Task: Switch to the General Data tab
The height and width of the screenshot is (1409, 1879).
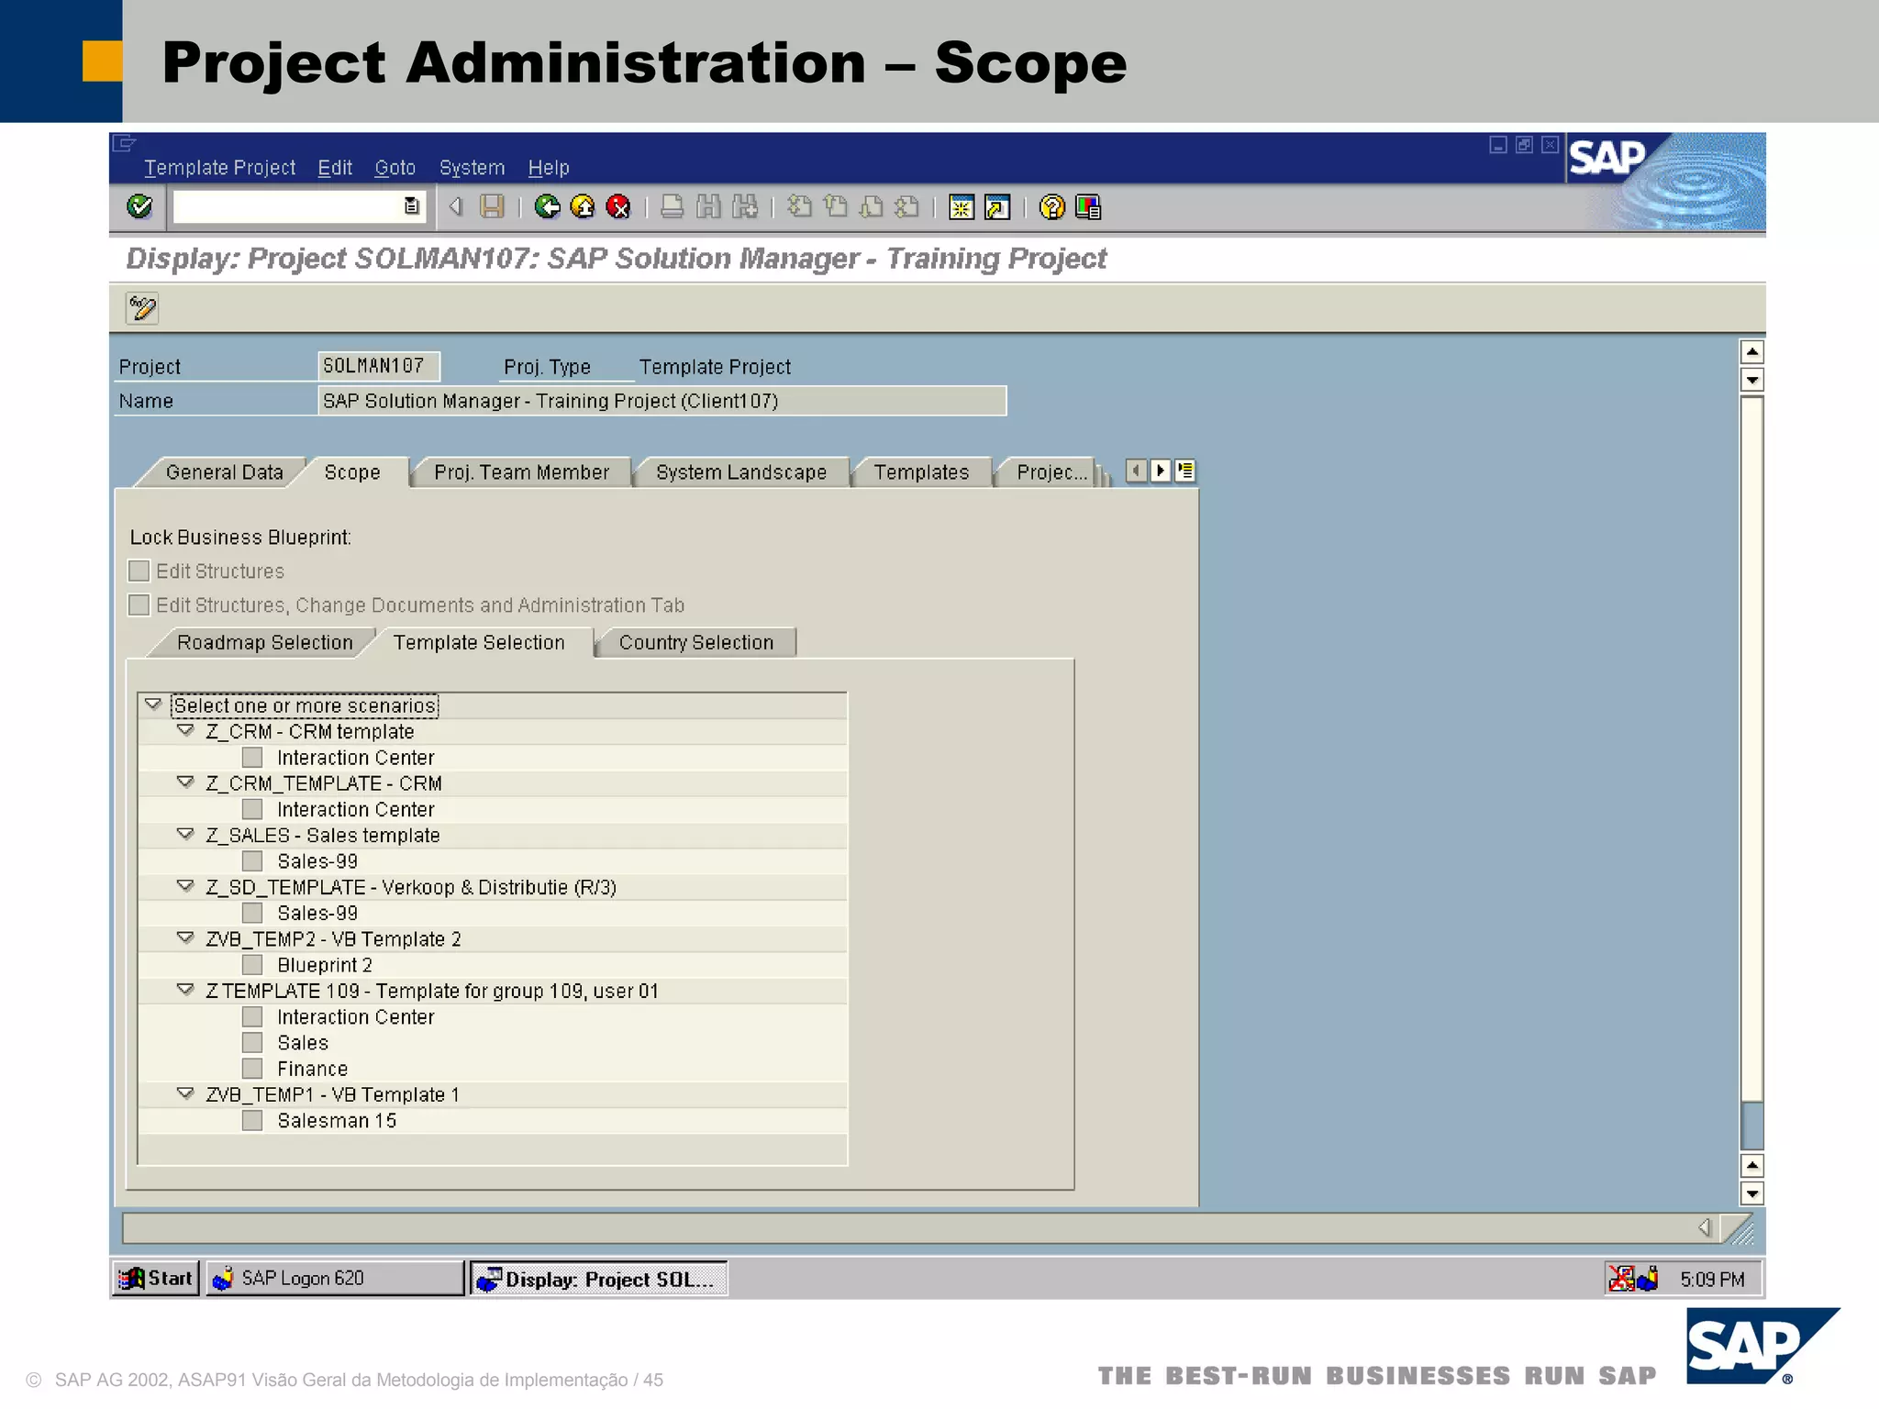Action: pos(224,472)
